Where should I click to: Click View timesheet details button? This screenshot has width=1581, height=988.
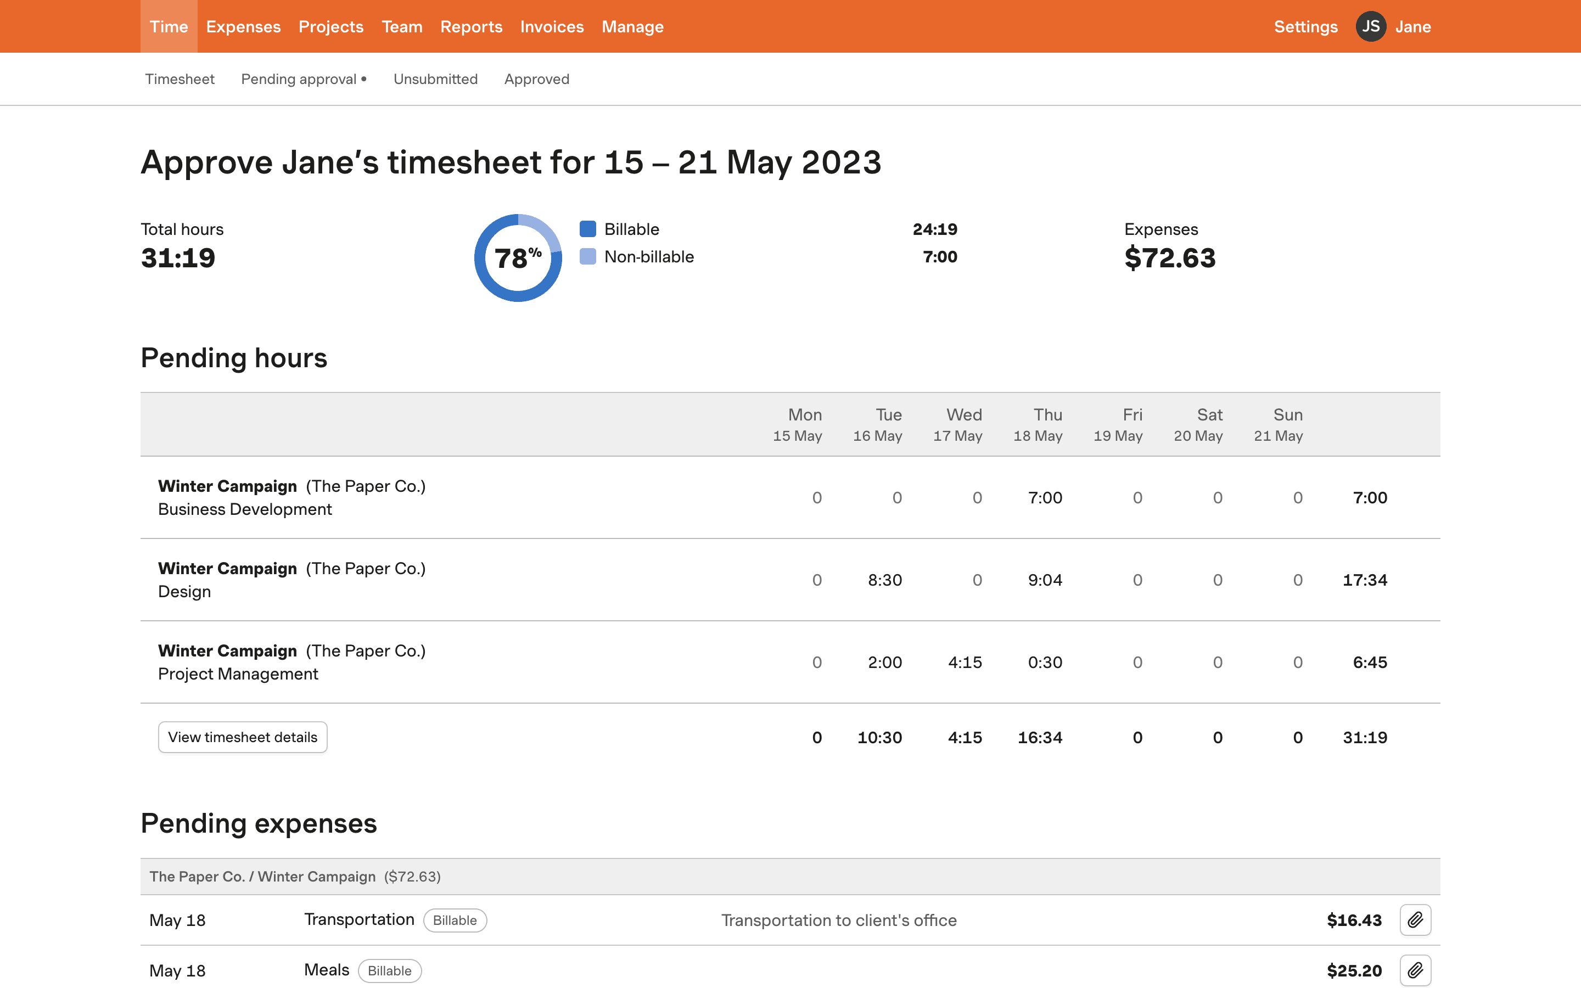coord(243,737)
